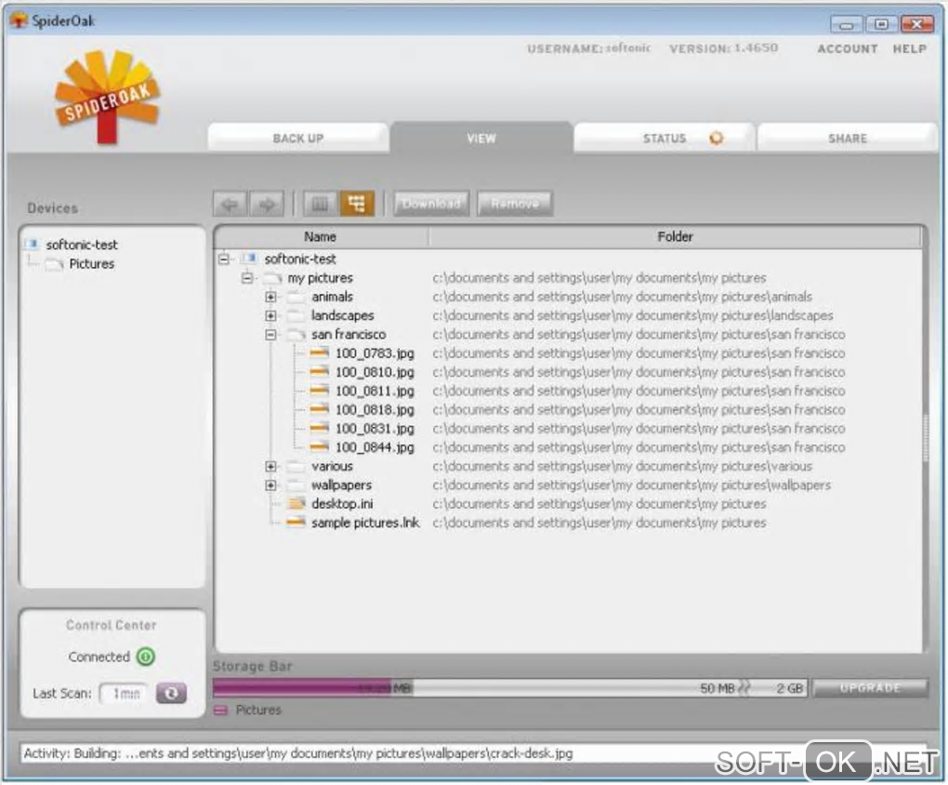This screenshot has height=785, width=948.
Task: Open the HELP menu
Action: coord(909,49)
